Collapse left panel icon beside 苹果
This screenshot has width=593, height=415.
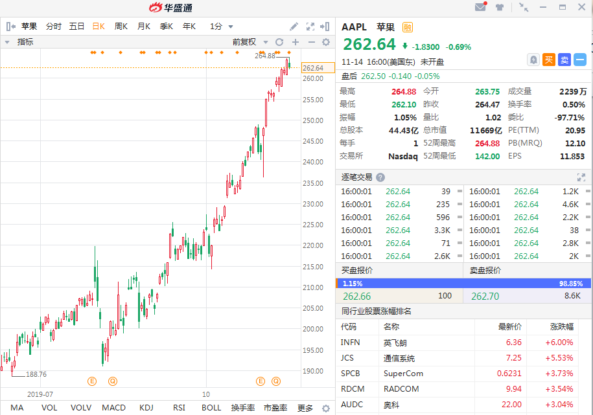pyautogui.click(x=11, y=27)
